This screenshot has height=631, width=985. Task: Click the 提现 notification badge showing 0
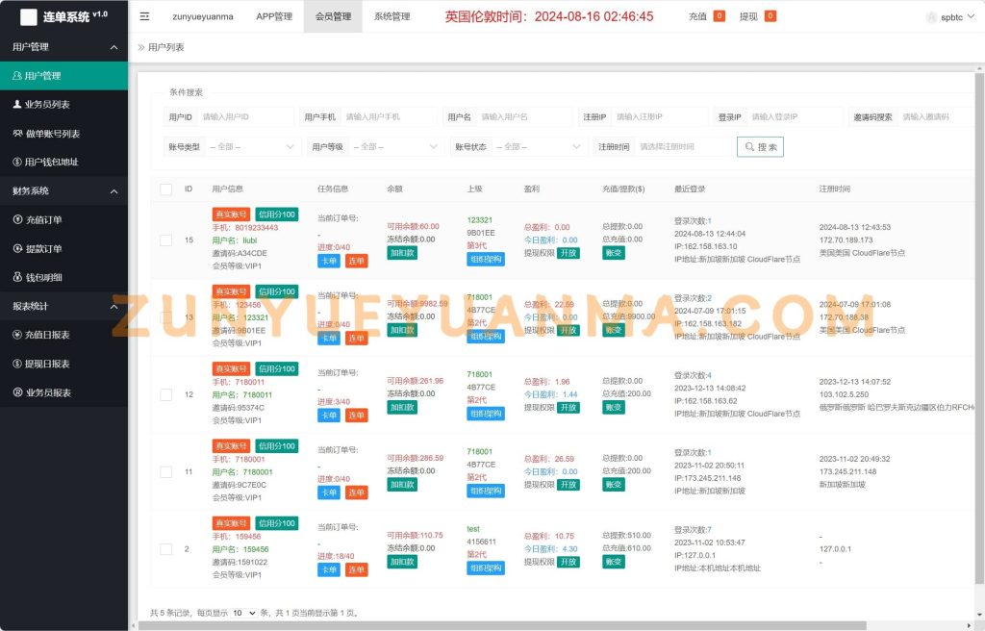pyautogui.click(x=770, y=16)
